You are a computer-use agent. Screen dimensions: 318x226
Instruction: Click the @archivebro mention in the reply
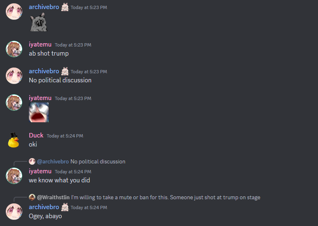point(53,161)
